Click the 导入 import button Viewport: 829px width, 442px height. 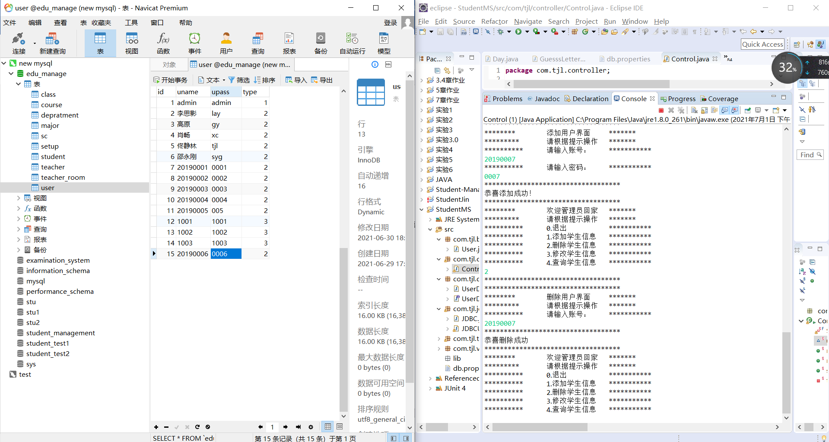[x=296, y=80]
